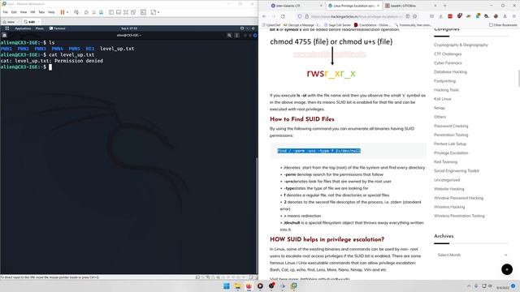Reload the browser page
Viewport: 520px width, 292px height.
coord(283,16)
